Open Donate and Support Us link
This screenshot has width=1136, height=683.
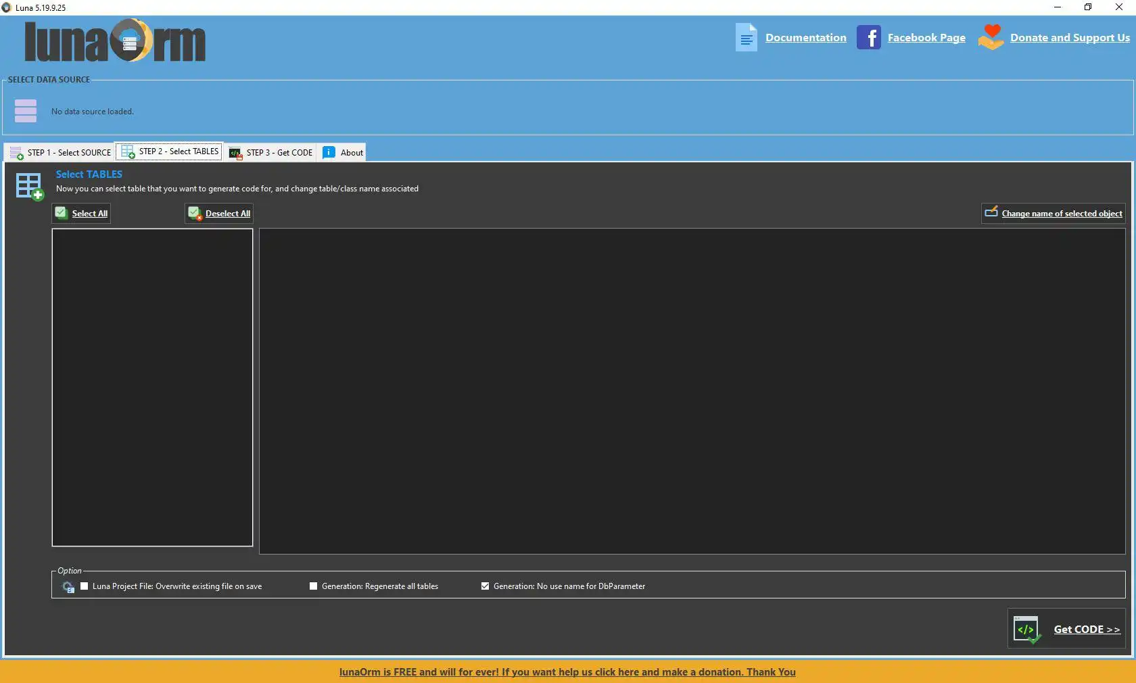(x=1070, y=38)
